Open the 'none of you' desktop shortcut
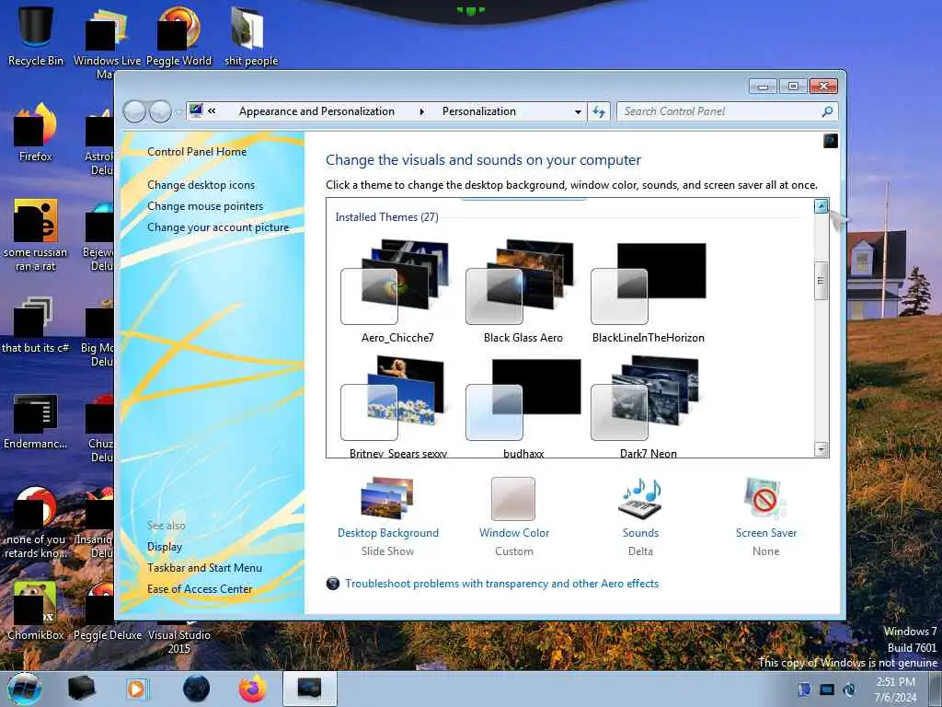 tap(36, 522)
